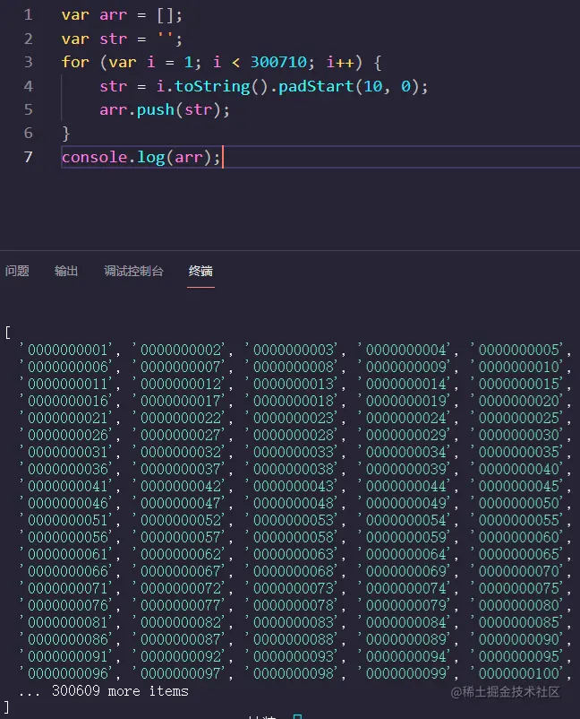Click terminal value '0000000096'
This screenshot has height=719, width=580.
(67, 673)
